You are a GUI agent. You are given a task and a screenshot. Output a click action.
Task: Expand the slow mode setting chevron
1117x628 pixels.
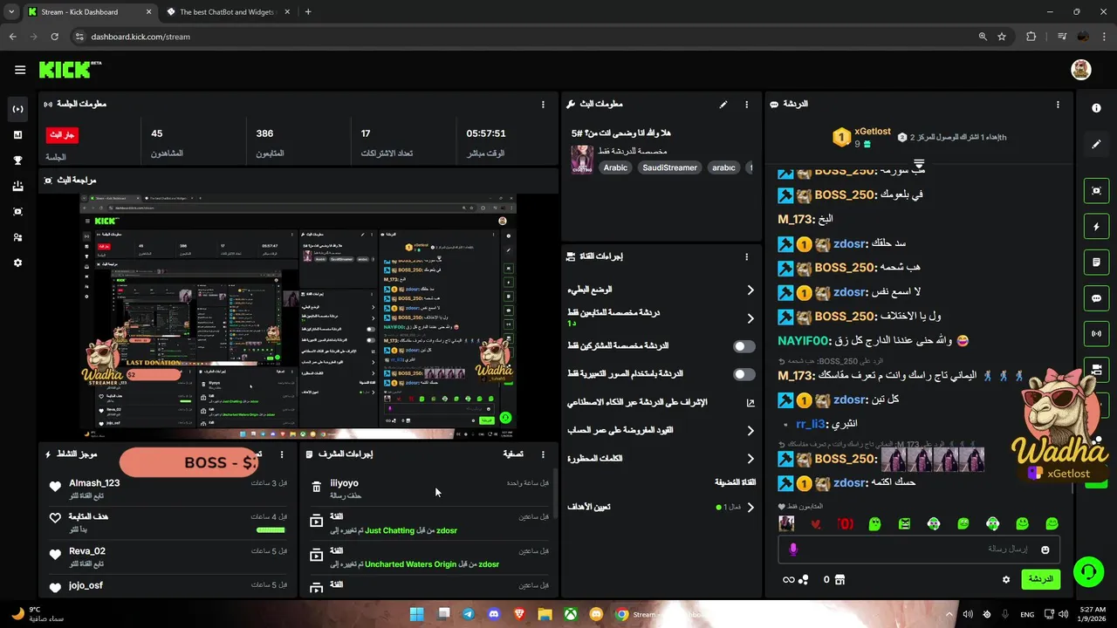[750, 290]
